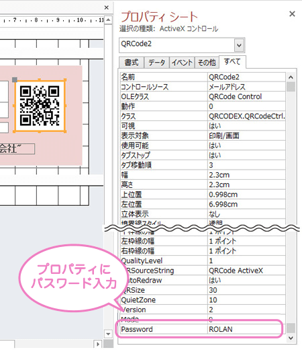302x354 pixels.
Task: Click form vertical scrollbar up arrow
Action: tap(108, 20)
